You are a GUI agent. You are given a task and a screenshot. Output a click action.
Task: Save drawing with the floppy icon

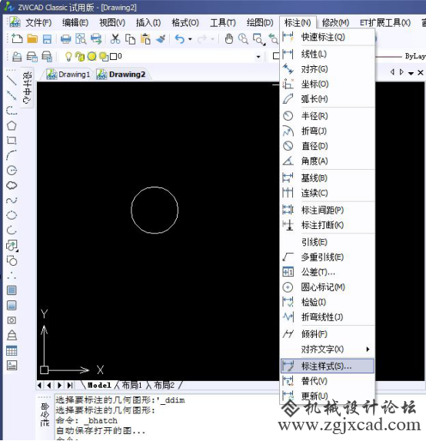tap(47, 39)
